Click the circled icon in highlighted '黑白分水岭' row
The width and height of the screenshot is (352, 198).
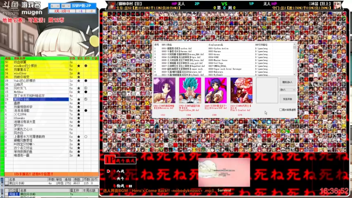(x=86, y=99)
